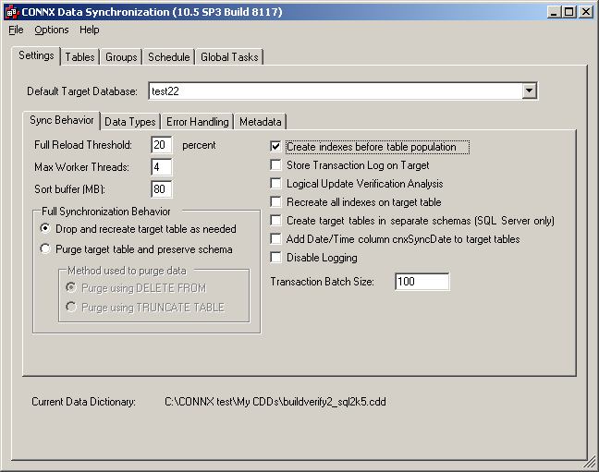Click the Max Worker Threads input field
This screenshot has height=472, width=599.
point(162,167)
